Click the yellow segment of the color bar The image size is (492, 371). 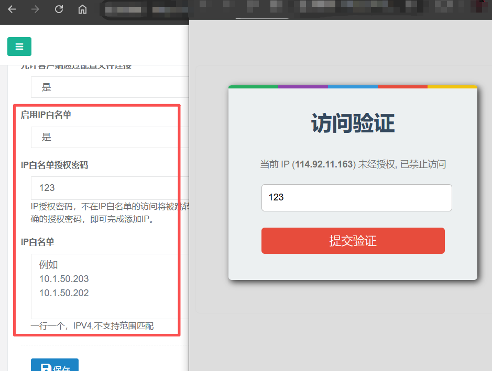pos(453,87)
